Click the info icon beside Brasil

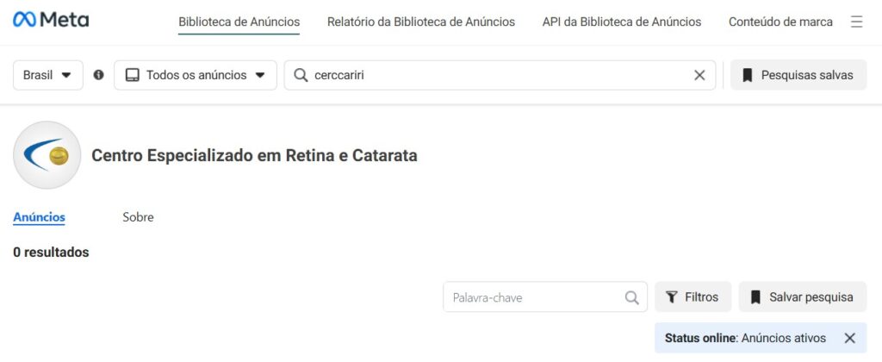tap(98, 75)
